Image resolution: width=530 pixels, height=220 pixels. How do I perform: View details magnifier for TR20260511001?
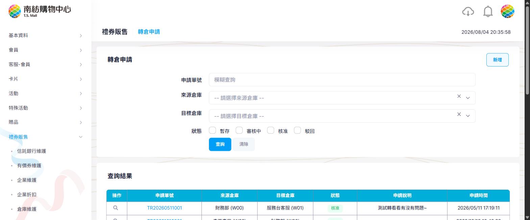click(x=116, y=208)
